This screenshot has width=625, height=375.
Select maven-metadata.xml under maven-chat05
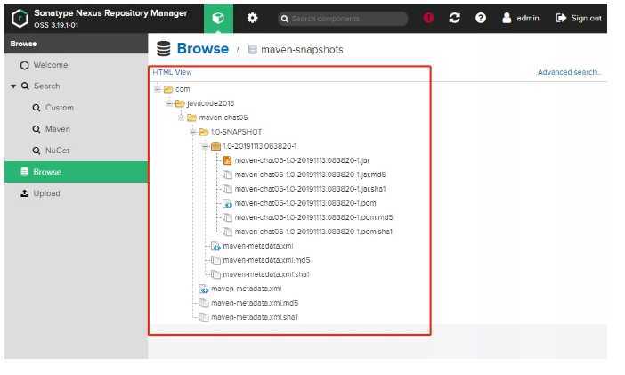point(247,289)
